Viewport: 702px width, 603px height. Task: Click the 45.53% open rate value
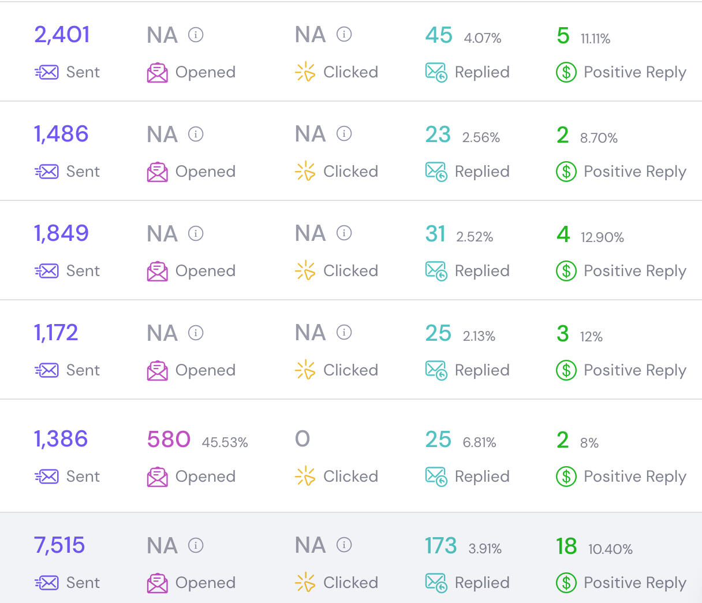tap(225, 443)
